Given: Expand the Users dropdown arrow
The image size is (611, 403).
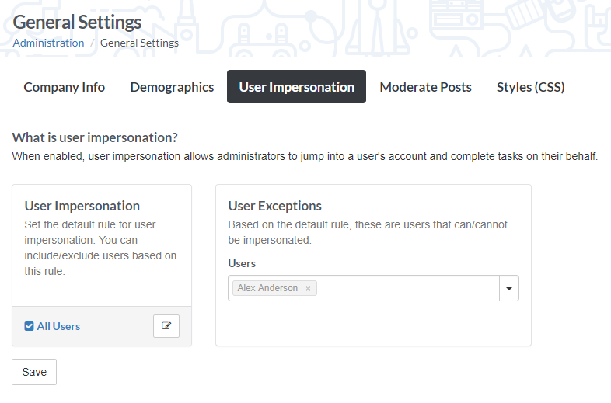Looking at the screenshot, I should click(x=509, y=288).
